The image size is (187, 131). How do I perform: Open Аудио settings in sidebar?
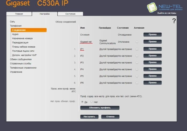(15, 34)
